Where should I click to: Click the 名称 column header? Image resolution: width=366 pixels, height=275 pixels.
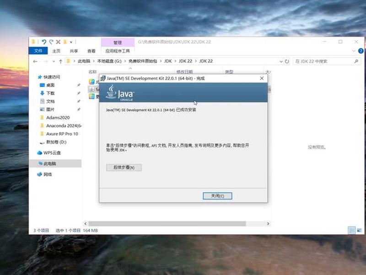[93, 72]
